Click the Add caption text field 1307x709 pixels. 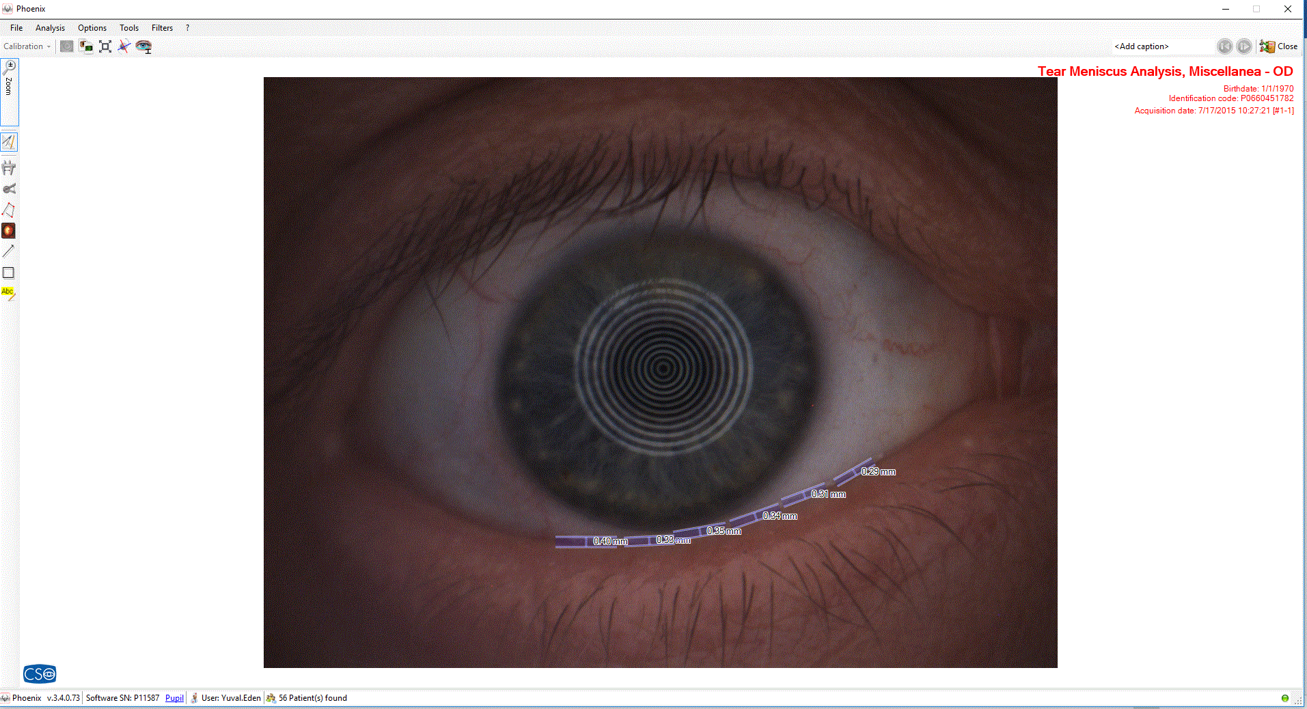[x=1160, y=46]
